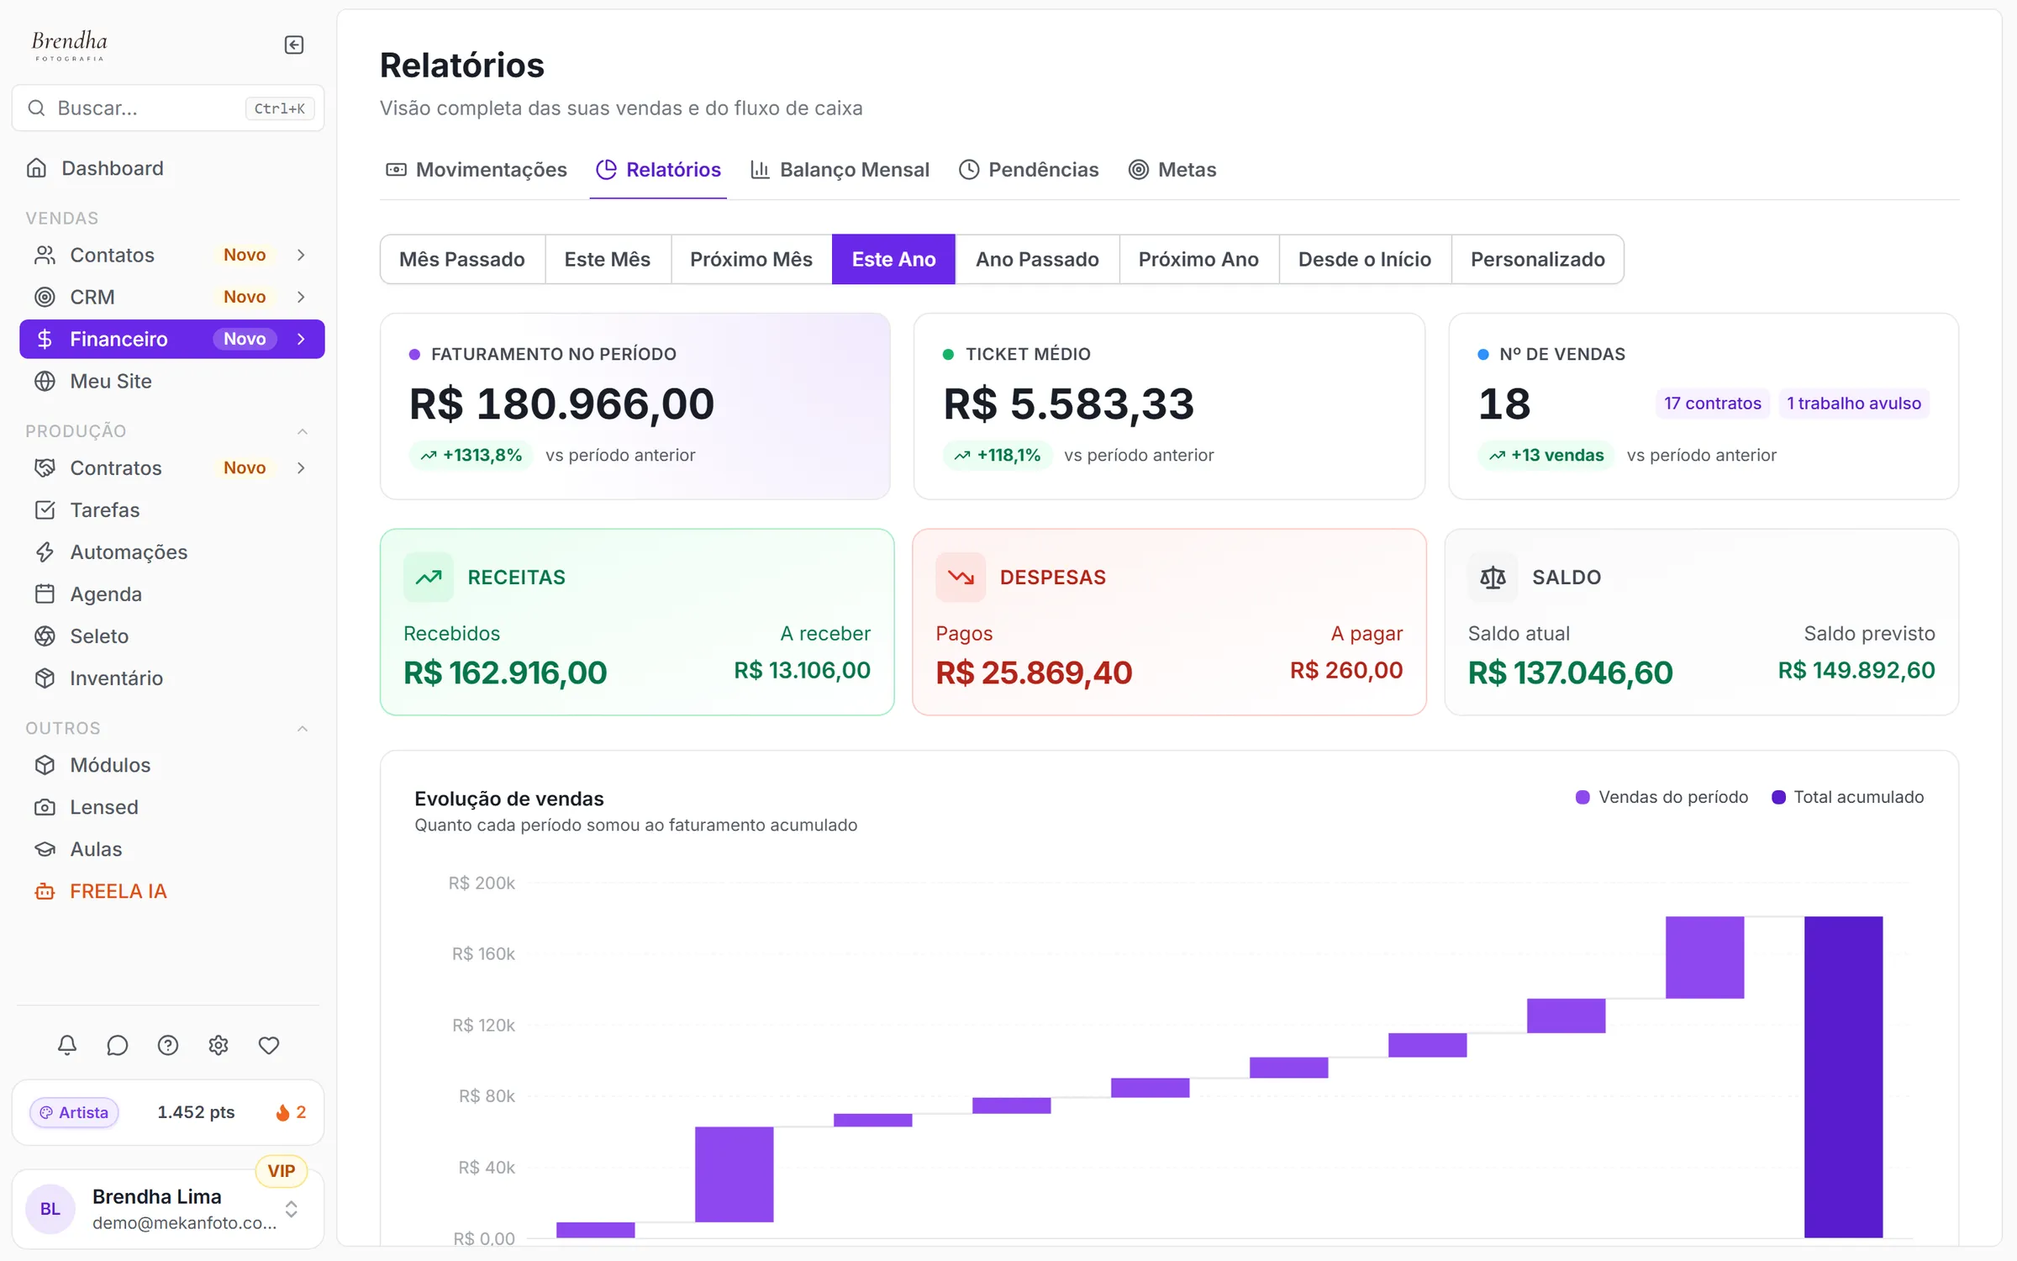Click the Receitas trending-up icon

429,577
